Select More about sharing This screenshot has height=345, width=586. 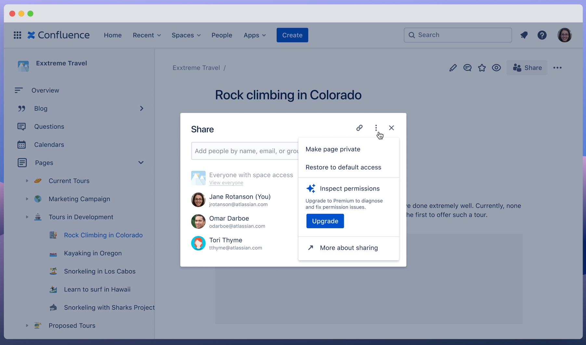click(348, 248)
